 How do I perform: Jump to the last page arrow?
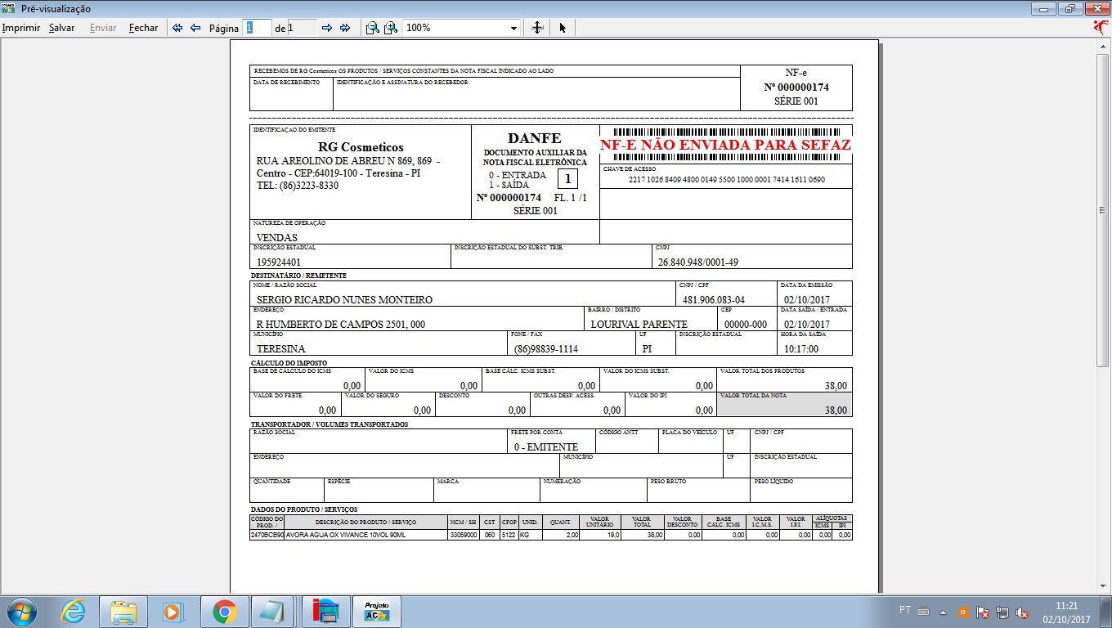345,28
